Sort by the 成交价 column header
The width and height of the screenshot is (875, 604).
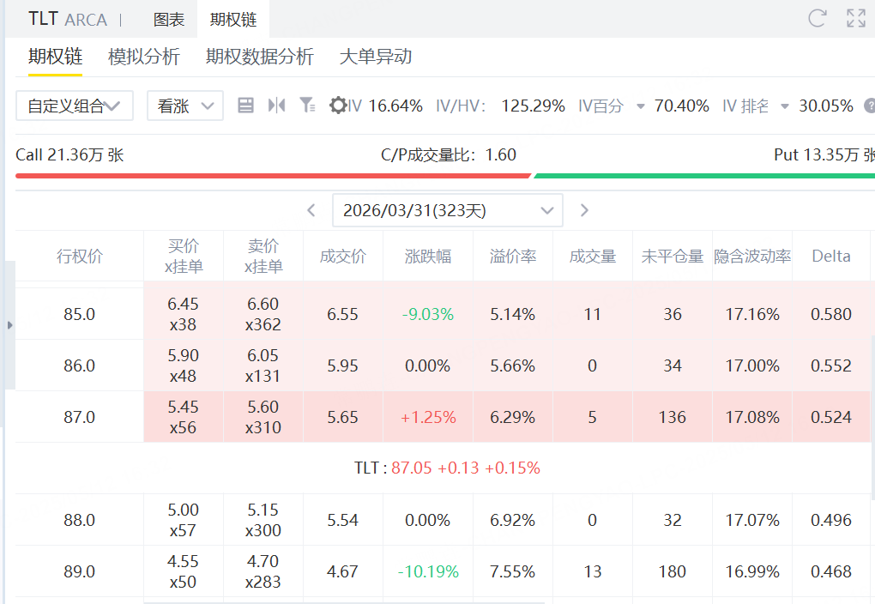click(343, 257)
